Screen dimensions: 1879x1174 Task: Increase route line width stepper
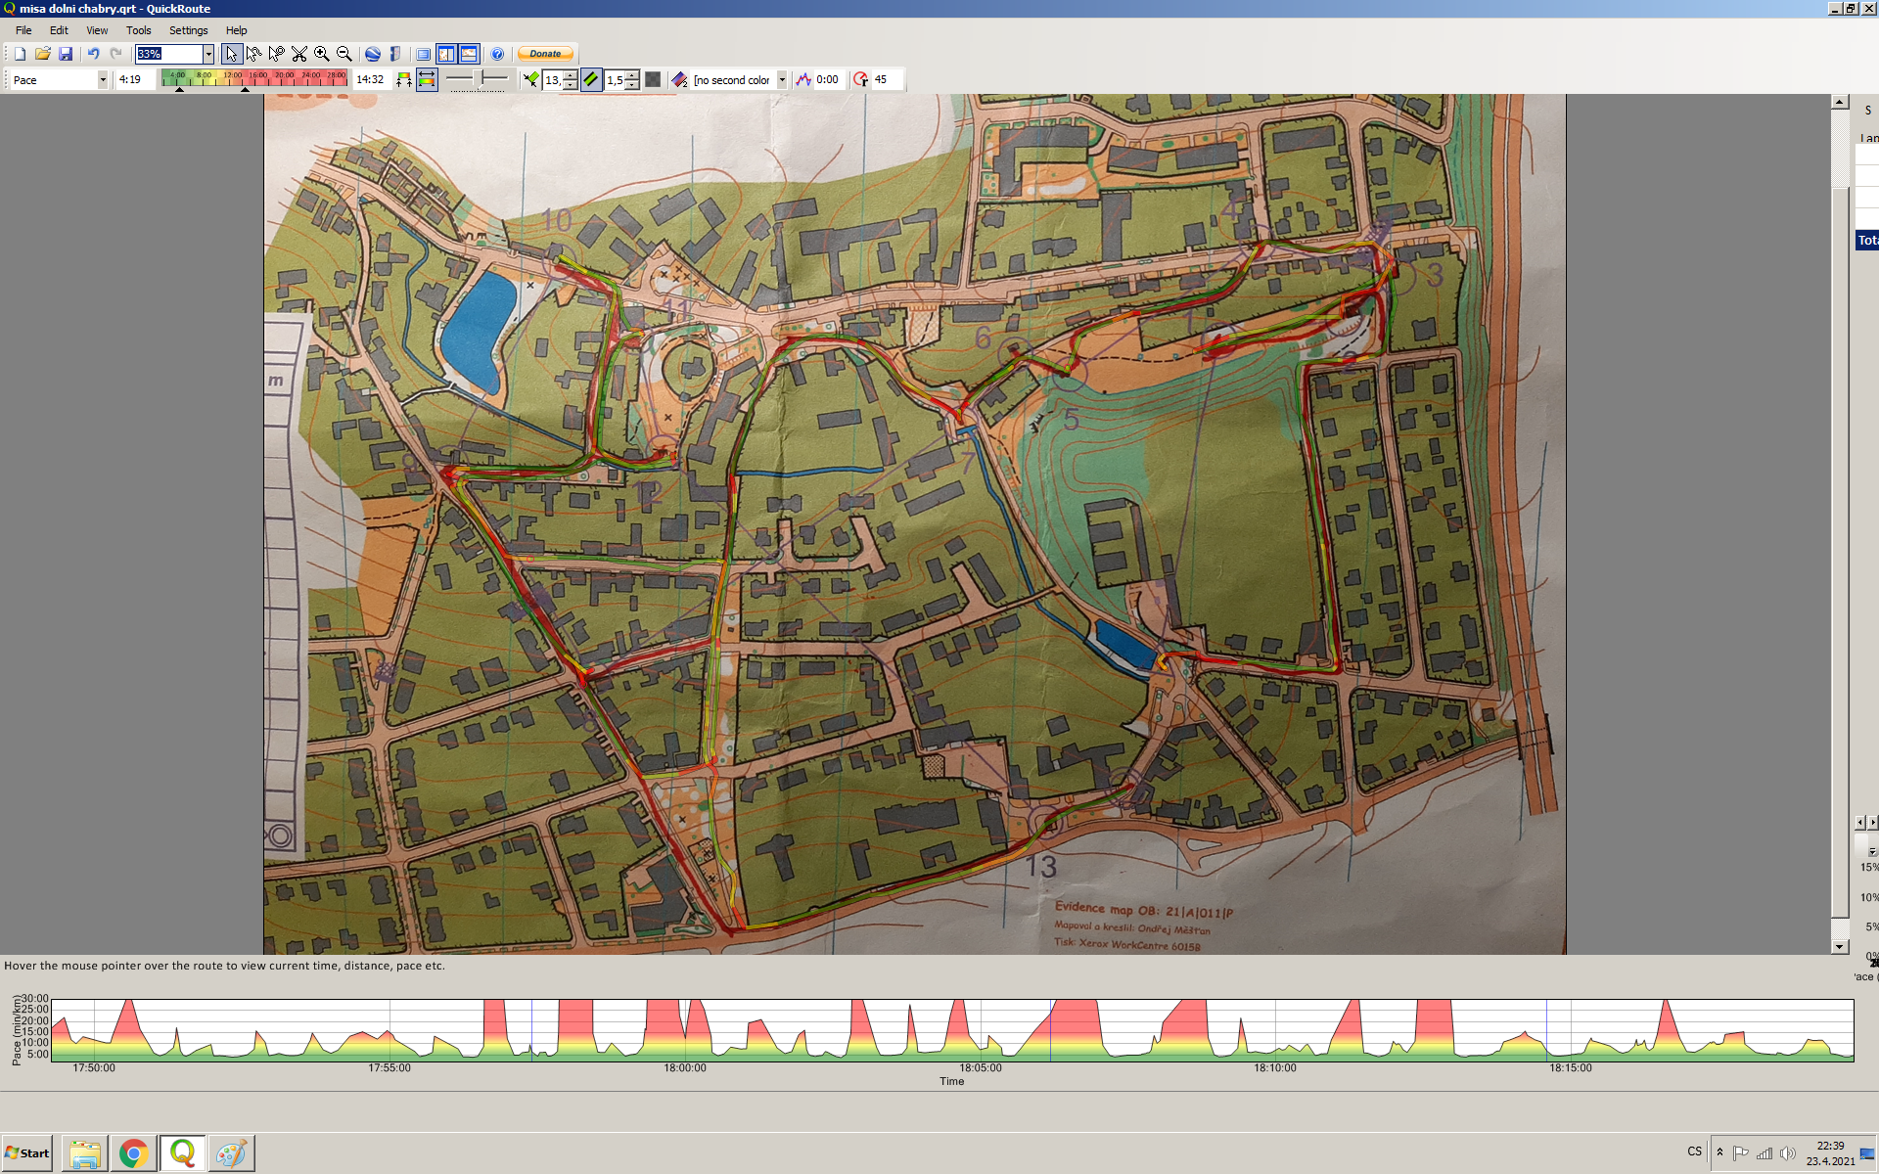pyautogui.click(x=572, y=75)
